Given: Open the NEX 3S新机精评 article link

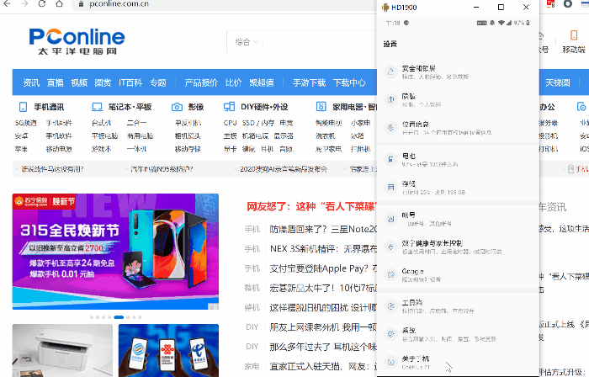Looking at the screenshot, I should coord(323,248).
